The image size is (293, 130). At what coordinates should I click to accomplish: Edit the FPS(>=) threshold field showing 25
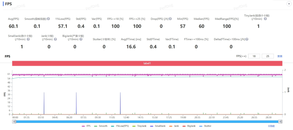(268, 56)
